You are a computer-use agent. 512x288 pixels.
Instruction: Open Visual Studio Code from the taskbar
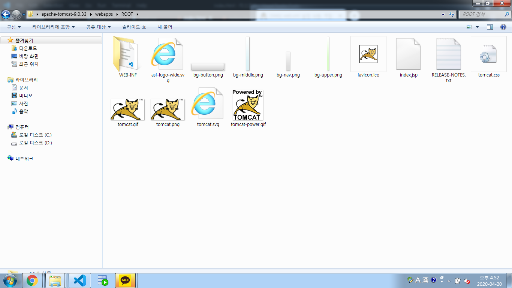[79, 280]
